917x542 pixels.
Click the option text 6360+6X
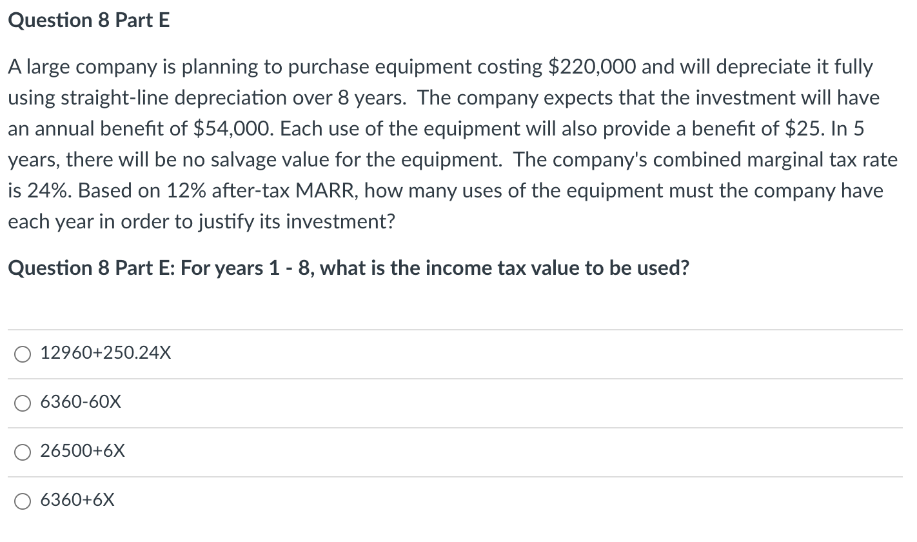coord(77,500)
